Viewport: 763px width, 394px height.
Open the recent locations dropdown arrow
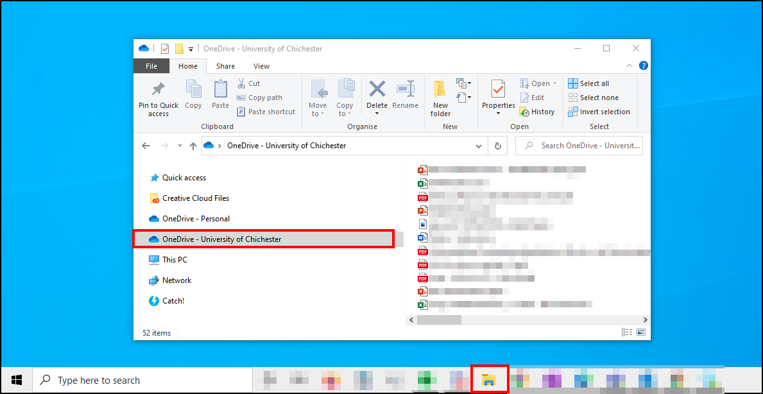[180, 146]
